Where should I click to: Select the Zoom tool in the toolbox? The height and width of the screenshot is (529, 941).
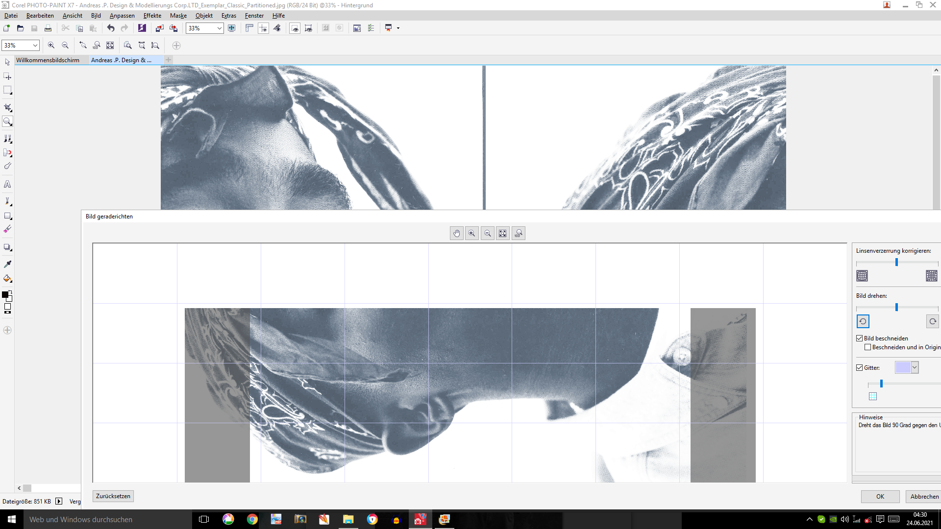pos(7,121)
